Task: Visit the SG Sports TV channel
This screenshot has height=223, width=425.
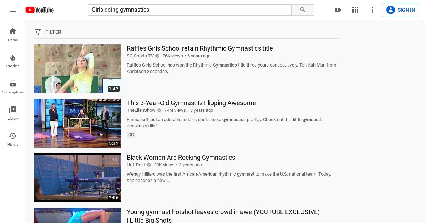Action: tap(140, 56)
